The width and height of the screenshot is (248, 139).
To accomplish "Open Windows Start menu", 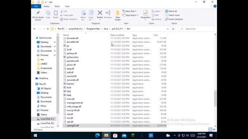I will tap(35, 136).
